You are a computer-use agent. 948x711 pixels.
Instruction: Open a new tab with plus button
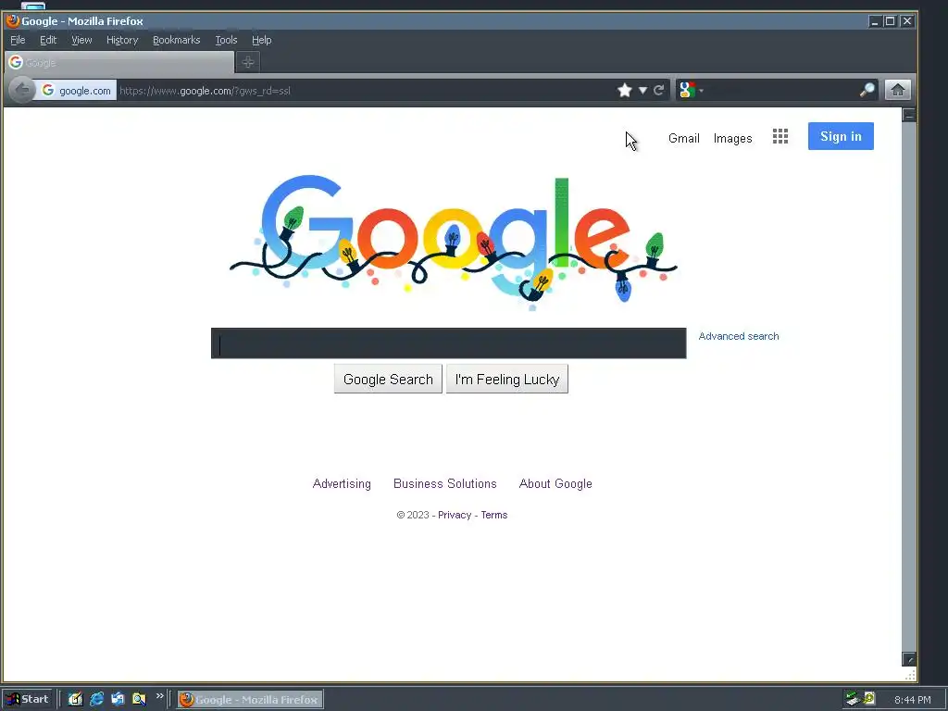tap(248, 62)
